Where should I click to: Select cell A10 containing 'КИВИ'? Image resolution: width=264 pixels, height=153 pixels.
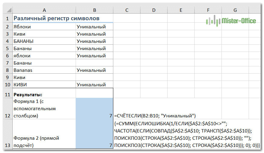click(44, 84)
